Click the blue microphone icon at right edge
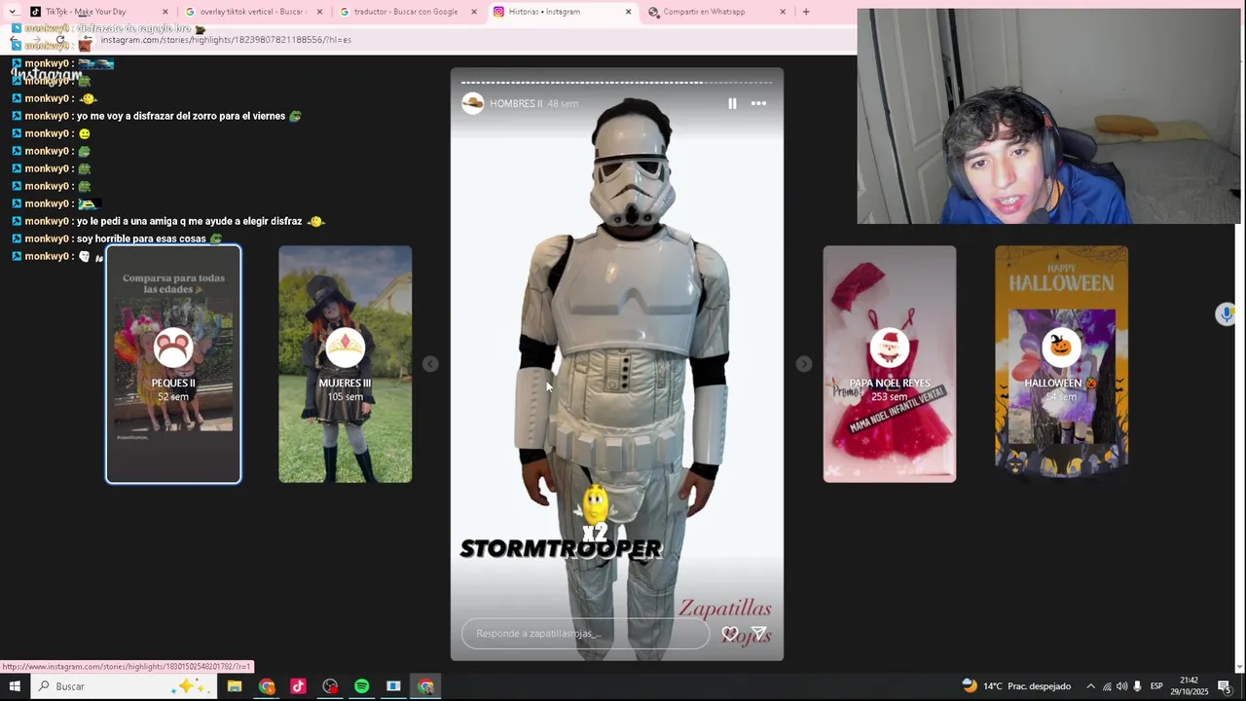Image resolution: width=1246 pixels, height=701 pixels. click(1226, 314)
